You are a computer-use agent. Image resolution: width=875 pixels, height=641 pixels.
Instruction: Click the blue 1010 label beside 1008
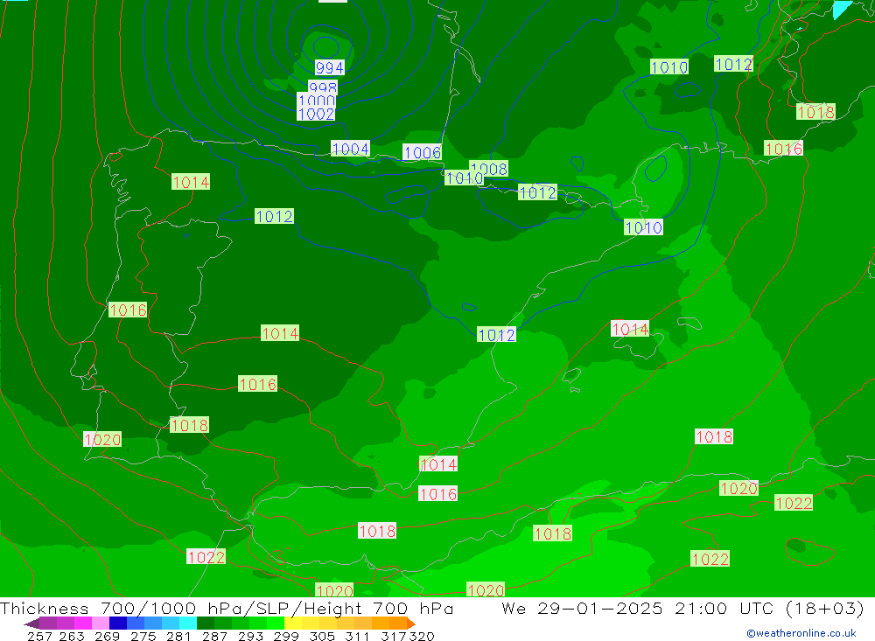pos(463,178)
